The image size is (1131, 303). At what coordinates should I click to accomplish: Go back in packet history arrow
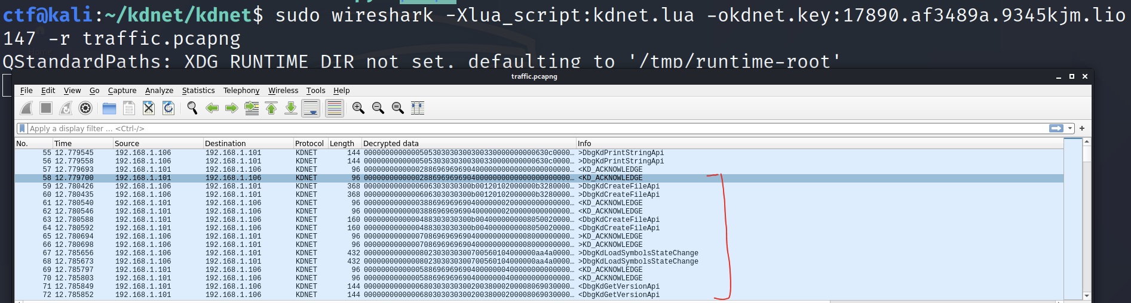click(212, 108)
